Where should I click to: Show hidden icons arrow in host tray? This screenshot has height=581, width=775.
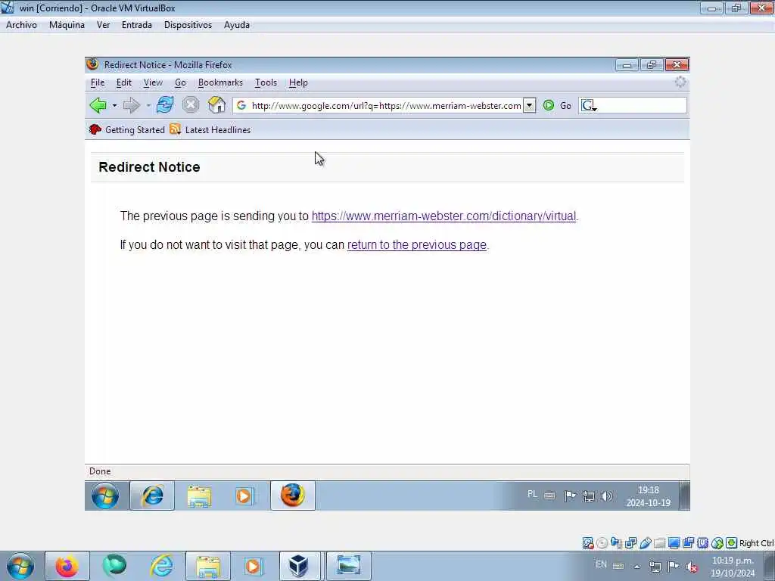point(637,567)
